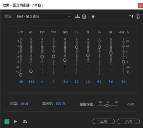Edit the 125 band value 0
143x128 pixels.
coord(42,82)
